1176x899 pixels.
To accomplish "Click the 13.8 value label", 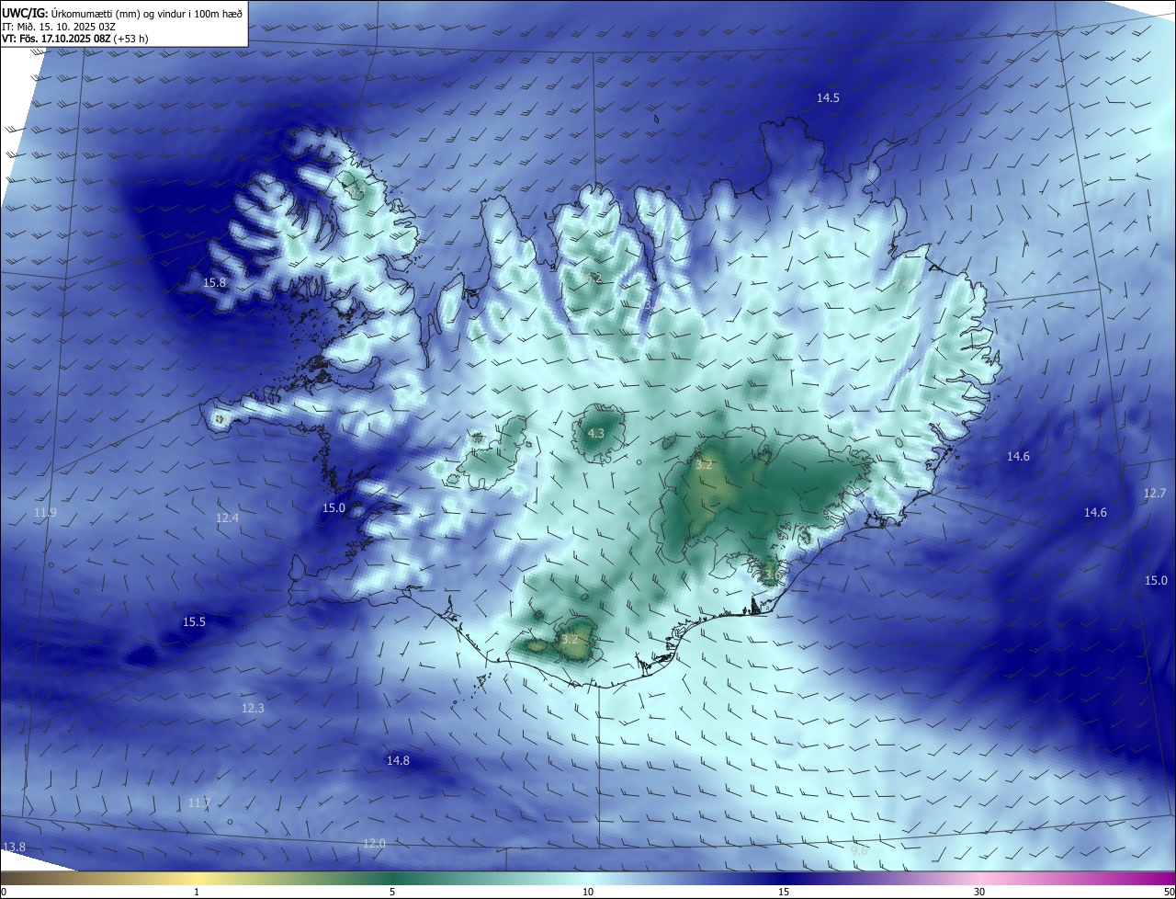I will pos(14,847).
